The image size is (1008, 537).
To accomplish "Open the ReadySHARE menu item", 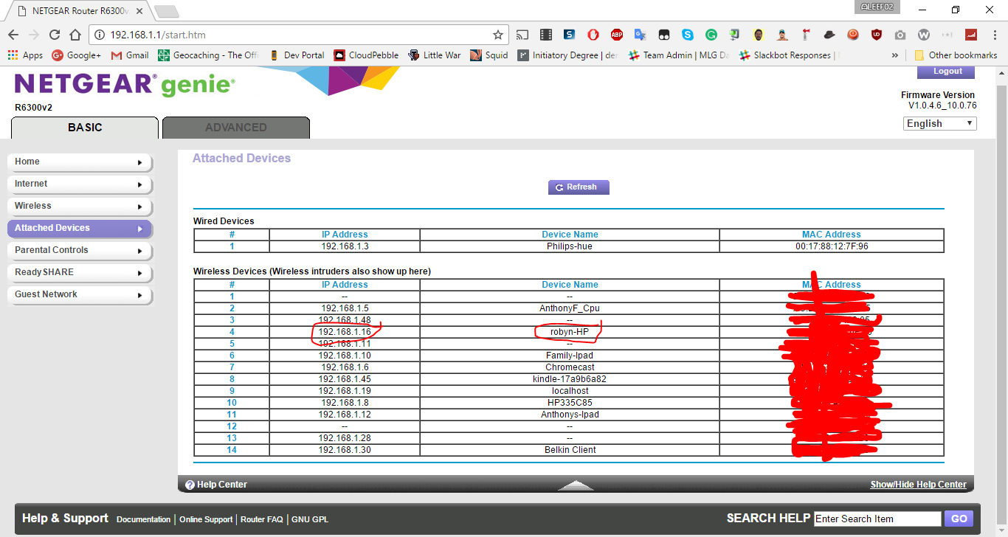I will tap(80, 273).
